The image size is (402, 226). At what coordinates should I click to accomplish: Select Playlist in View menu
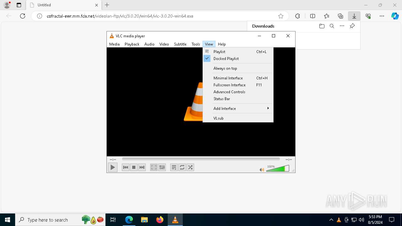[x=238, y=52]
